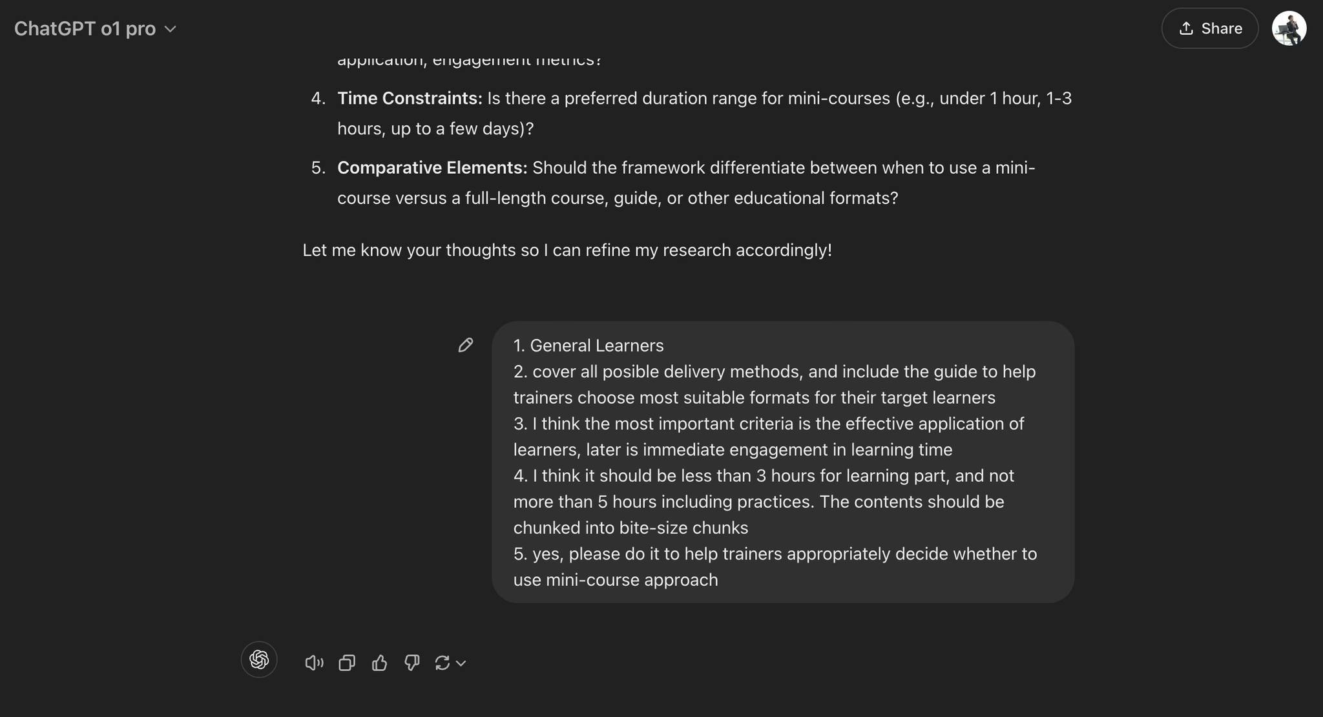This screenshot has height=717, width=1323.
Task: Play the response with the Read Aloud speaker icon
Action: (x=314, y=663)
